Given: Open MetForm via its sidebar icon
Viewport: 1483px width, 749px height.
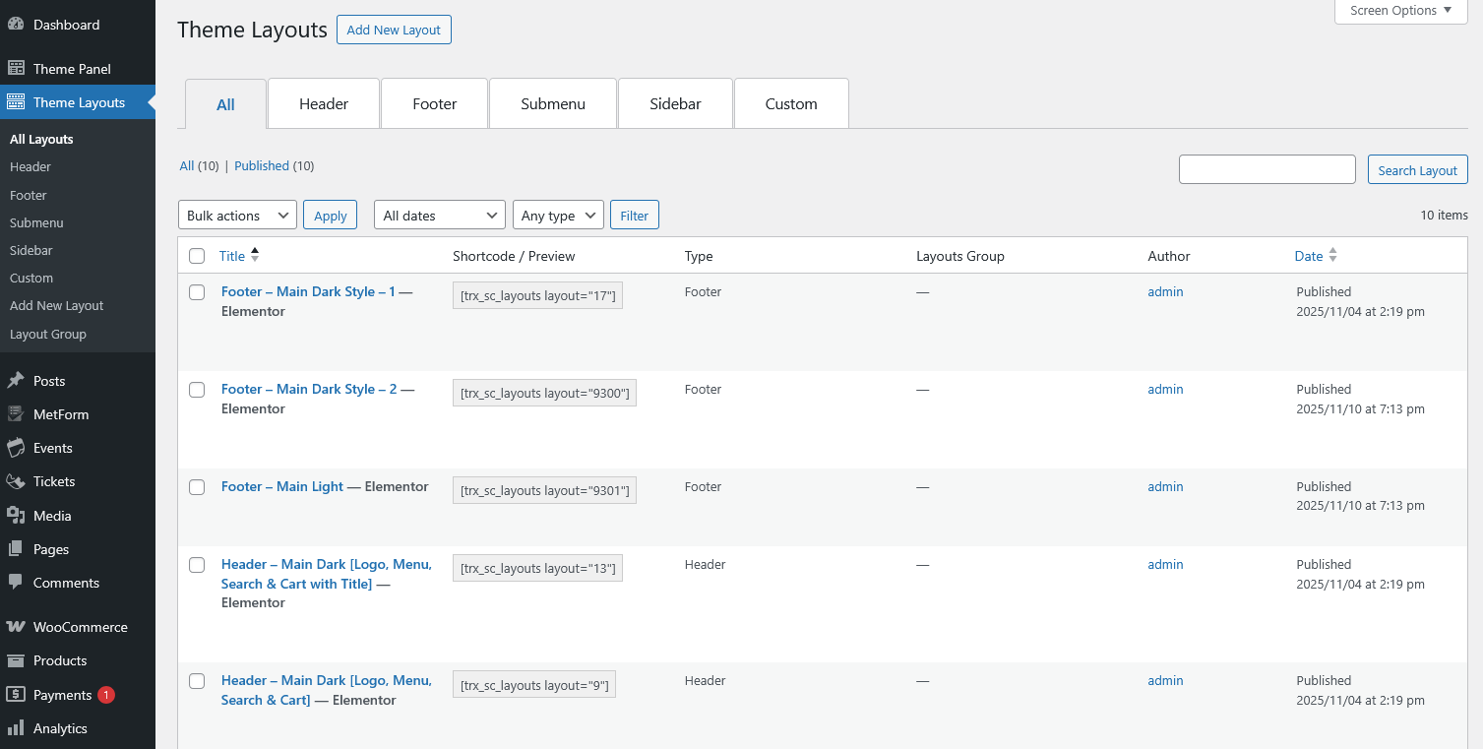Looking at the screenshot, I should point(16,414).
